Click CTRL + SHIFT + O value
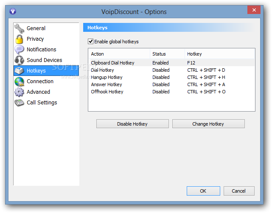The width and height of the screenshot is (272, 213). (x=206, y=92)
